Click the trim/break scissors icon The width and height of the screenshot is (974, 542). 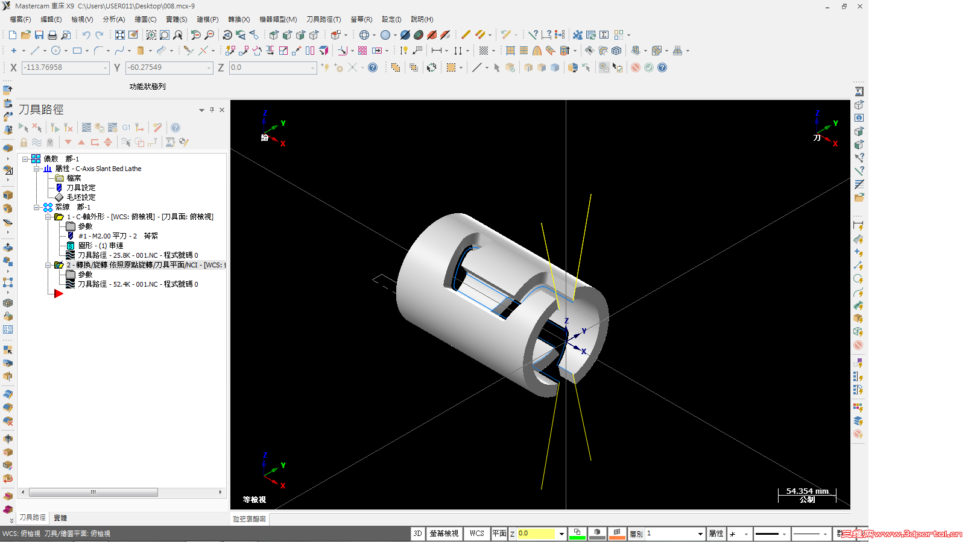[189, 51]
